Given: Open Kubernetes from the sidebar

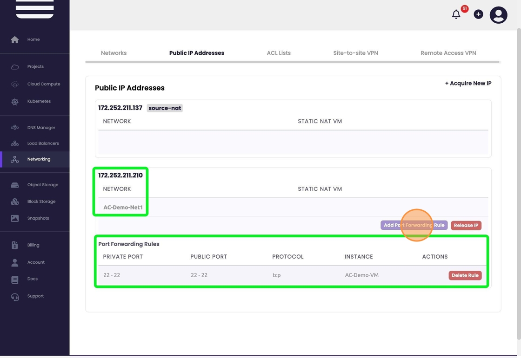Looking at the screenshot, I should coord(39,101).
